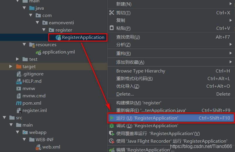Collapse the eamonventi package node
235x152 pixels.
coord(37,23)
